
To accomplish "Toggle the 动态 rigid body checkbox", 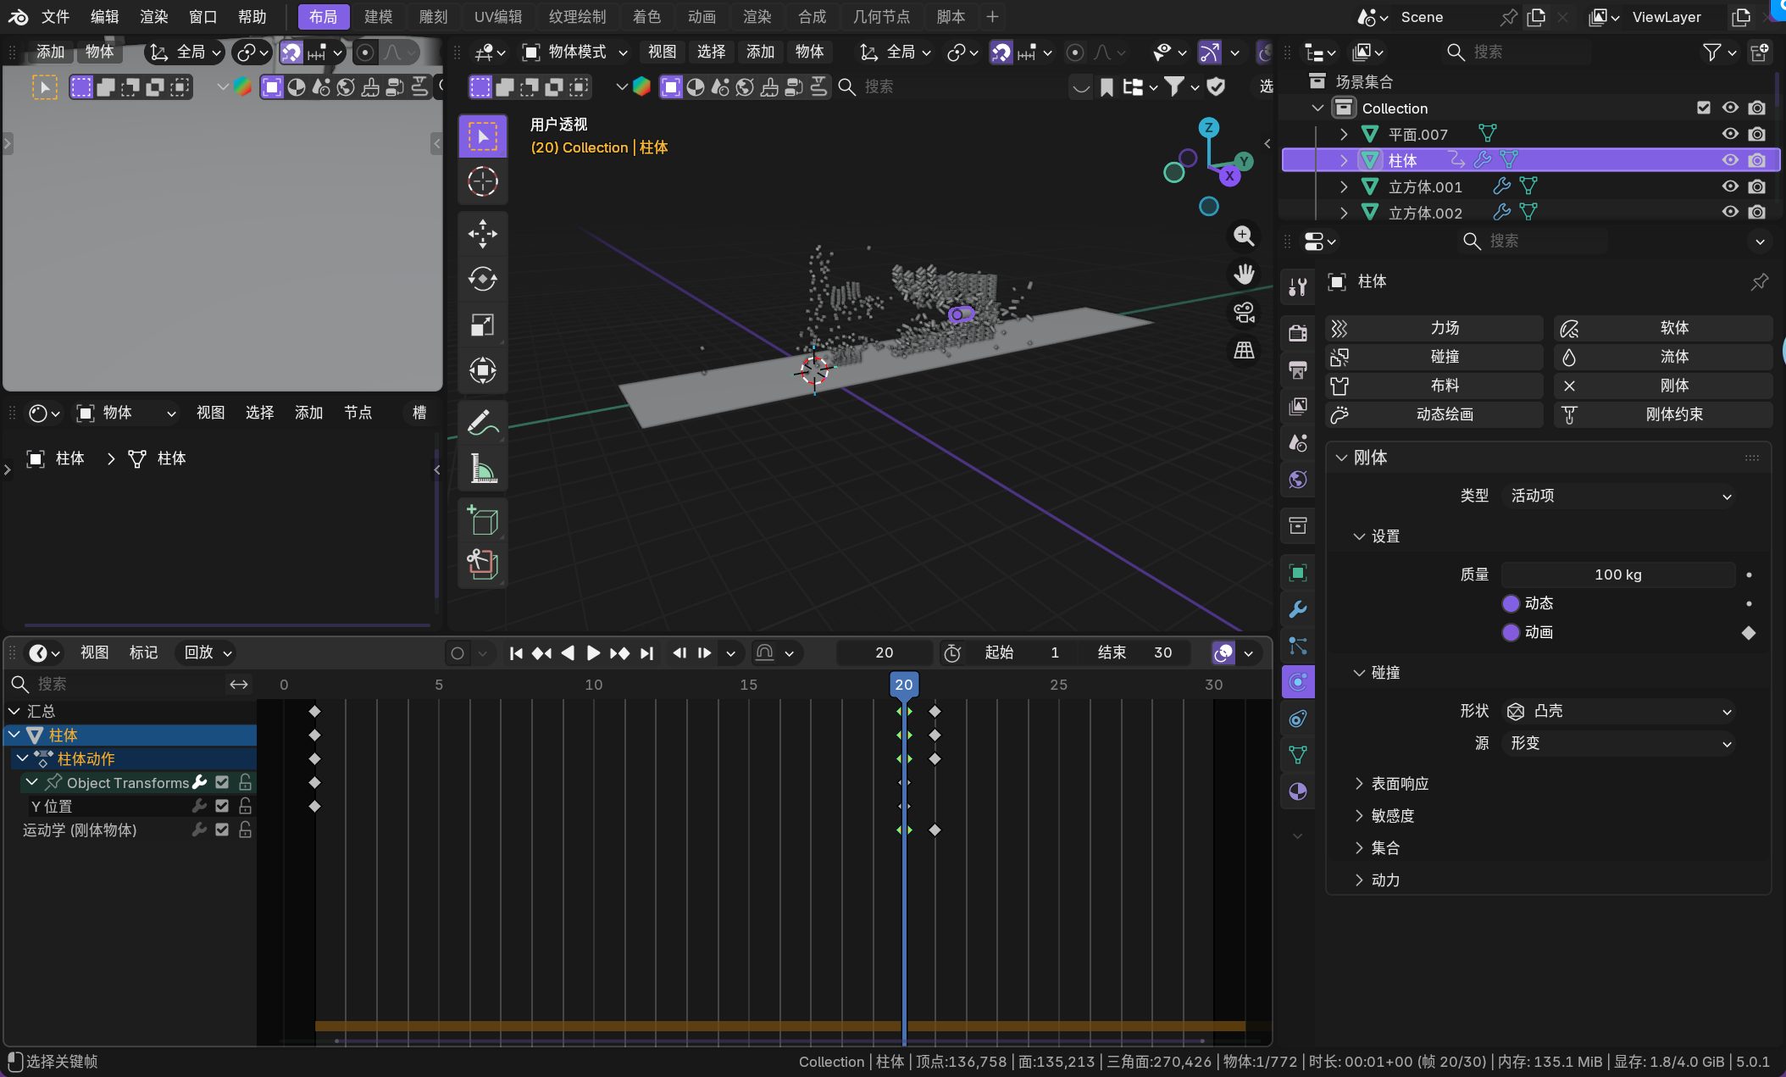I will pyautogui.click(x=1510, y=603).
